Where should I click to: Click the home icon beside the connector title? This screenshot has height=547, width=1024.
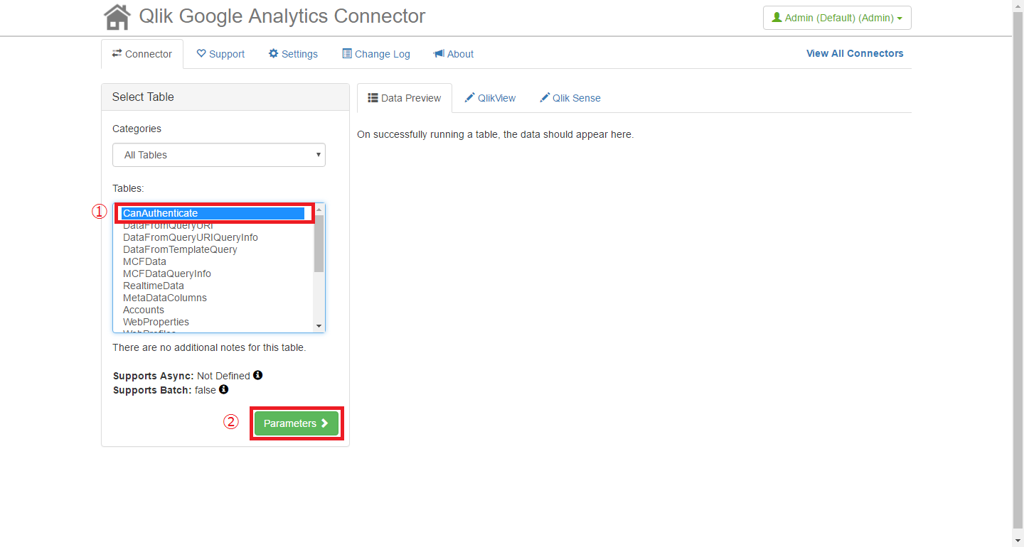pyautogui.click(x=117, y=17)
